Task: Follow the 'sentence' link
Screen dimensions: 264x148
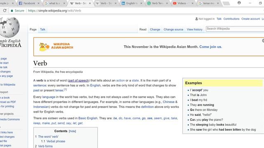Action: [40, 85]
